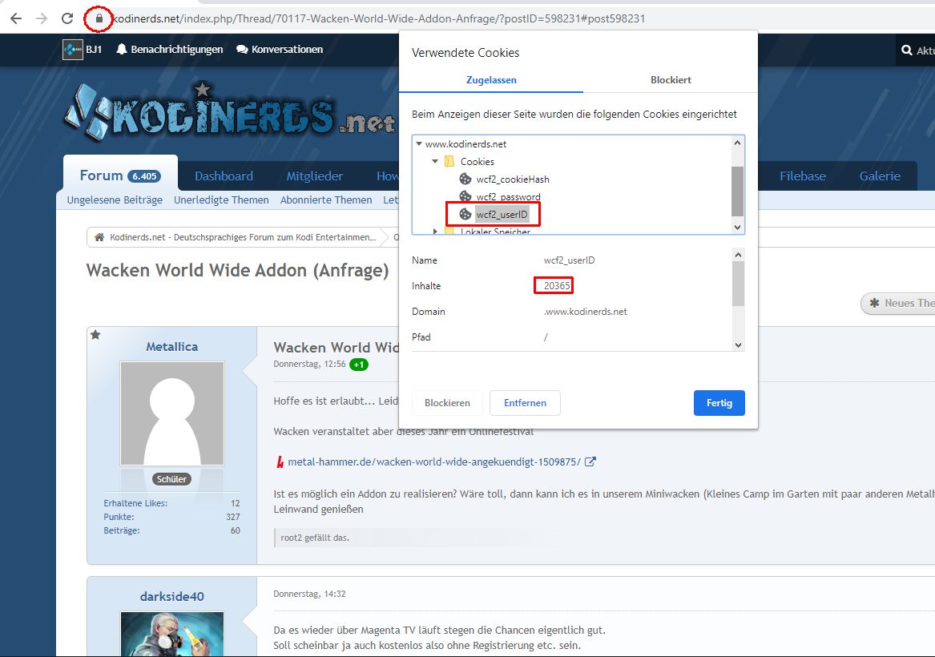Click the Domain value .www.kodinerds.net
The image size is (935, 657).
[x=585, y=312]
